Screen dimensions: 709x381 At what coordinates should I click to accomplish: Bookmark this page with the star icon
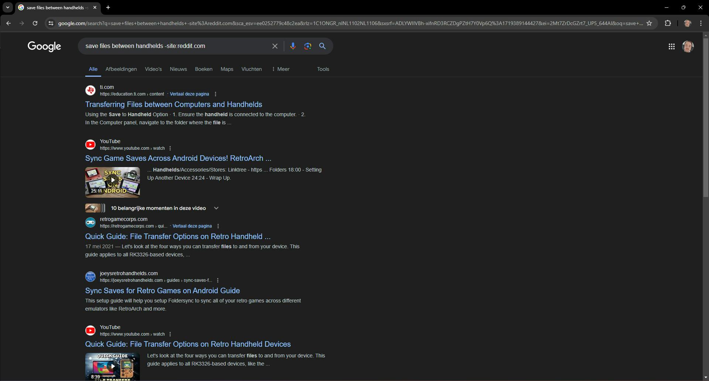coord(649,23)
